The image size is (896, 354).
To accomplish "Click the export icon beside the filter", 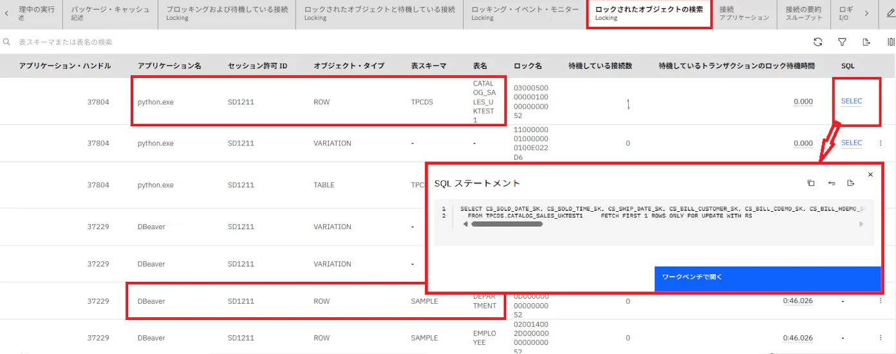I will click(x=866, y=42).
